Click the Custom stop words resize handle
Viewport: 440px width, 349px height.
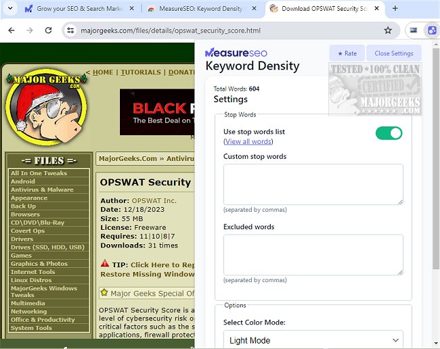click(400, 202)
